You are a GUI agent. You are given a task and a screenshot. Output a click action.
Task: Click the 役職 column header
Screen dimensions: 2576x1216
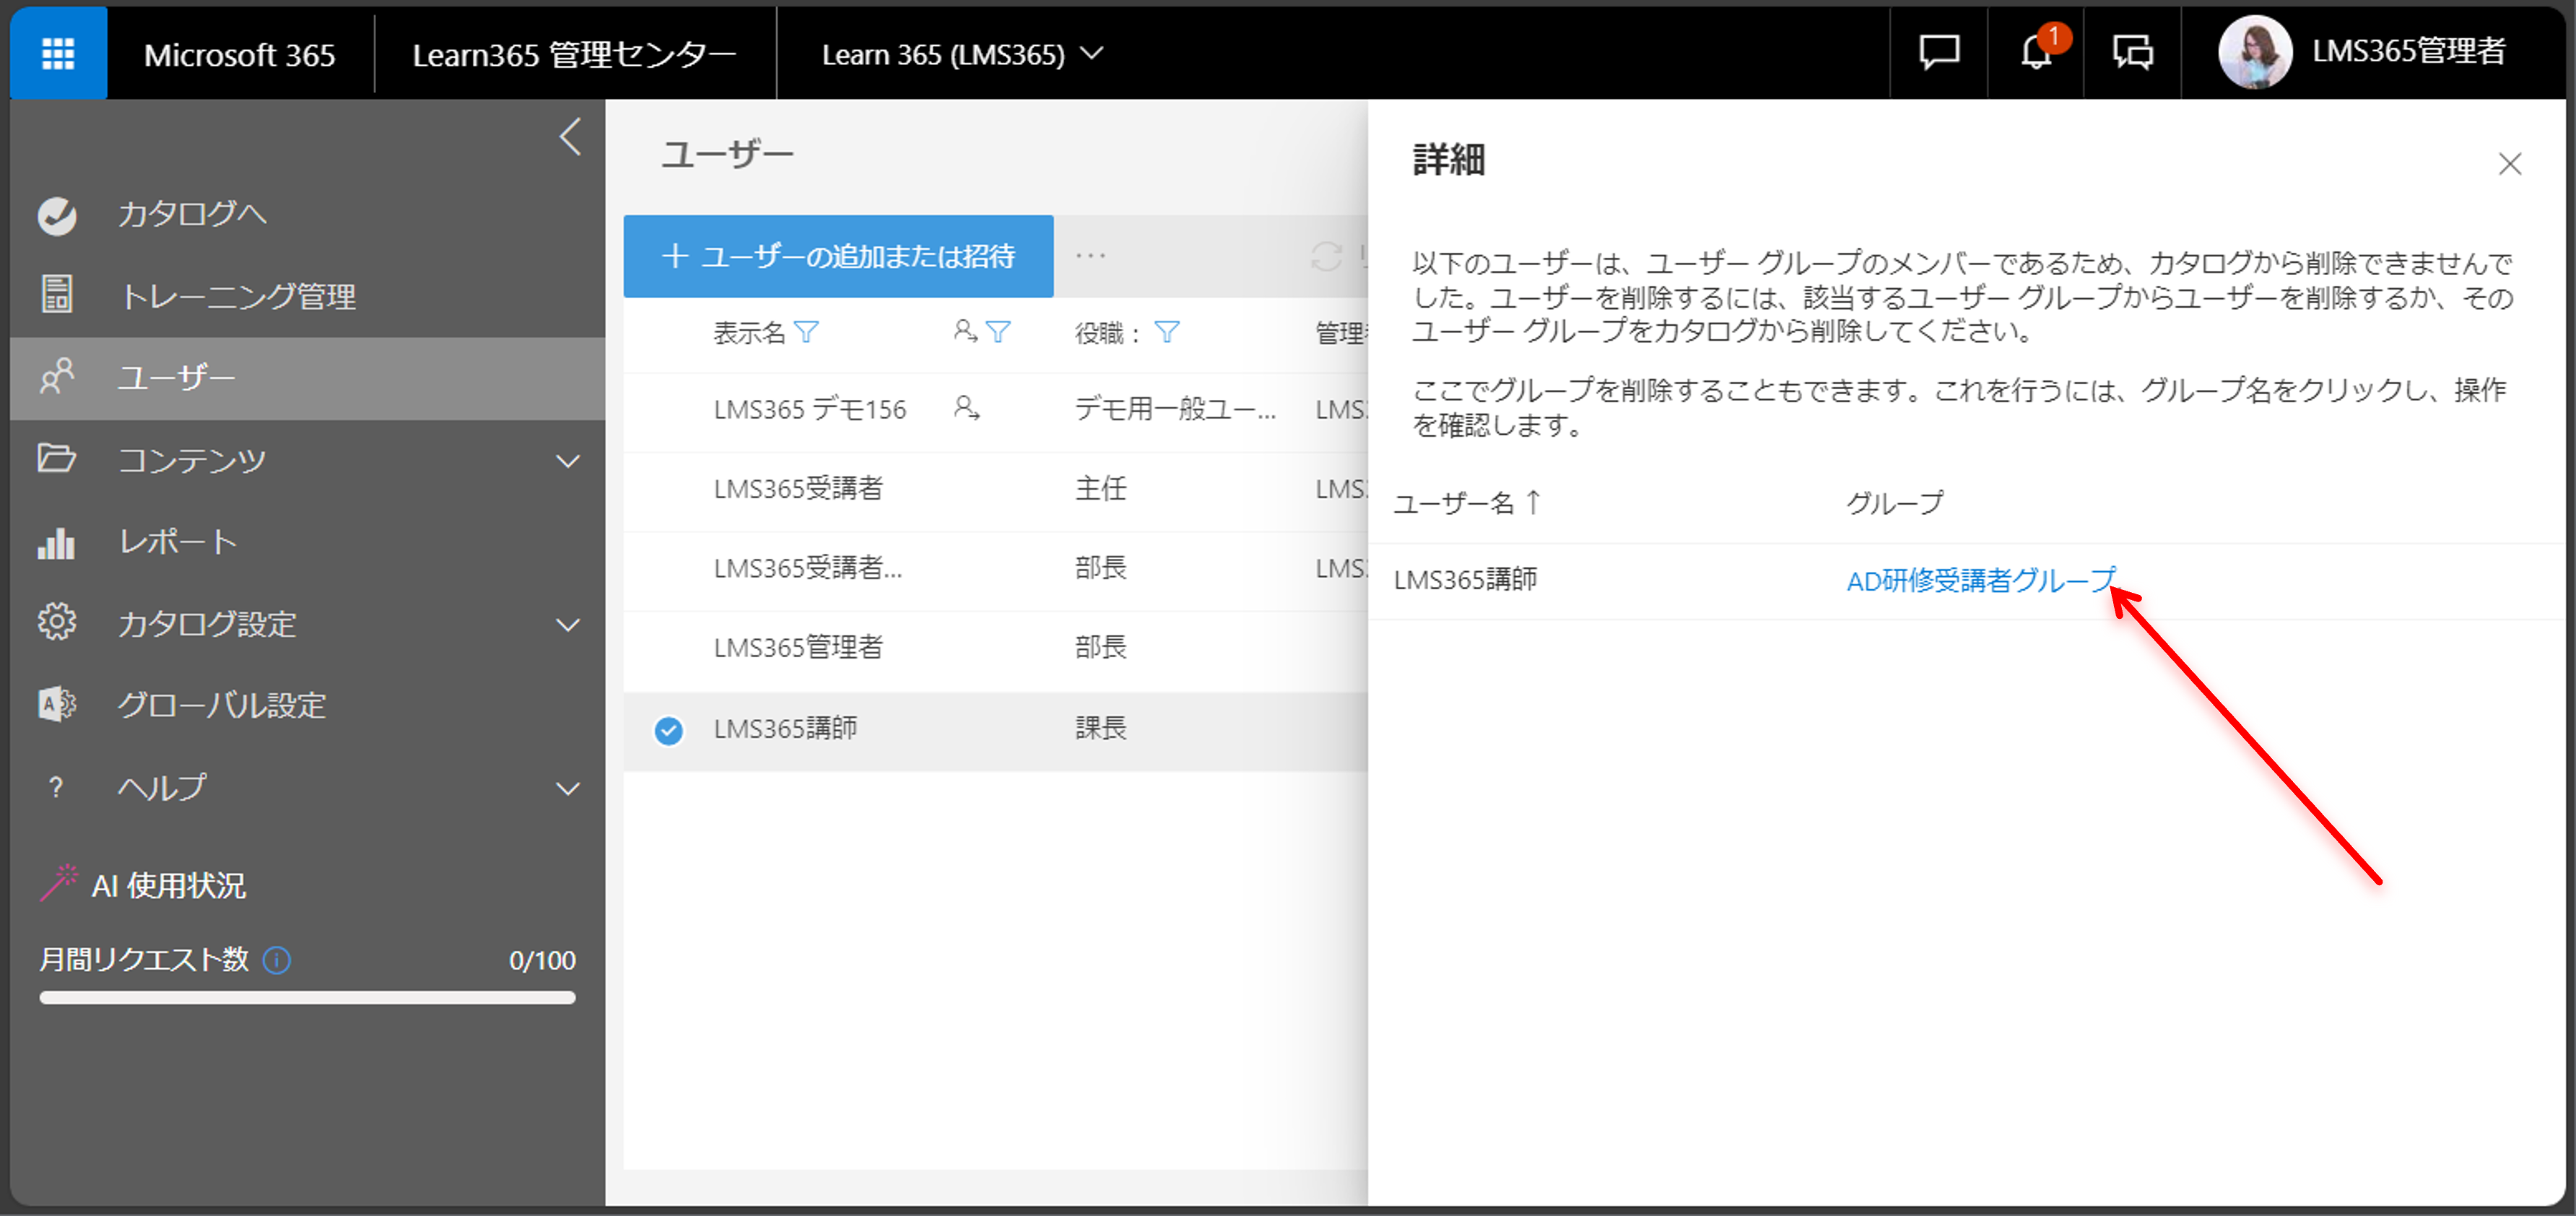1108,333
